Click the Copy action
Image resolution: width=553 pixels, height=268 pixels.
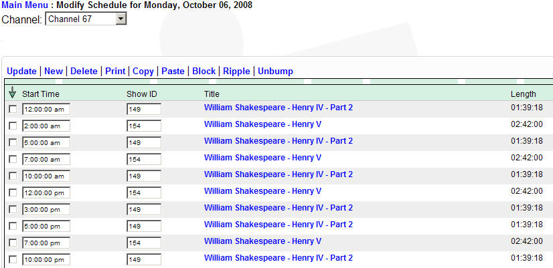click(x=143, y=71)
